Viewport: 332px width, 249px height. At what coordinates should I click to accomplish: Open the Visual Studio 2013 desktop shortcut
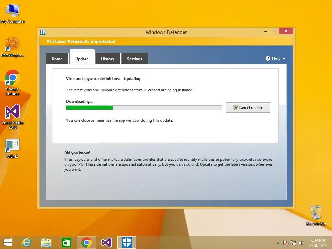point(13,116)
